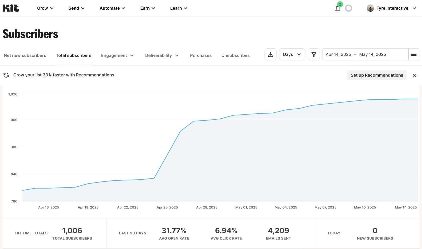Open the Days granularity dropdown
The height and width of the screenshot is (249, 422).
(292, 54)
